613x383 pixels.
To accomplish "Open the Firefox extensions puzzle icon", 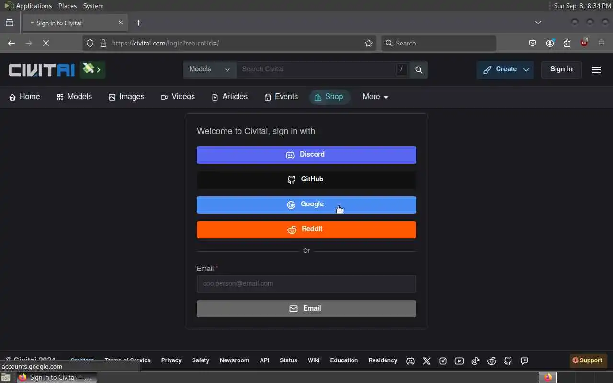I will (x=567, y=43).
